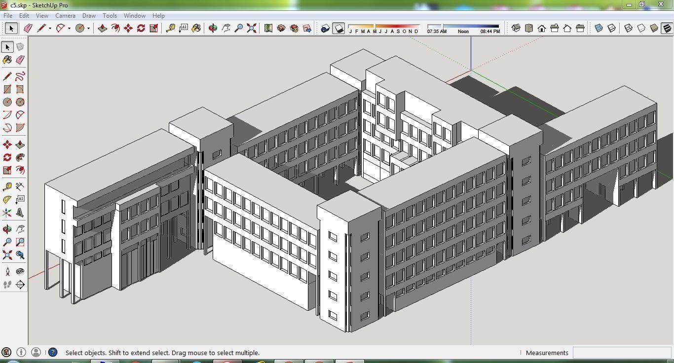The width and height of the screenshot is (674, 363).
Task: Enable Shaded face style
Action: click(x=654, y=28)
